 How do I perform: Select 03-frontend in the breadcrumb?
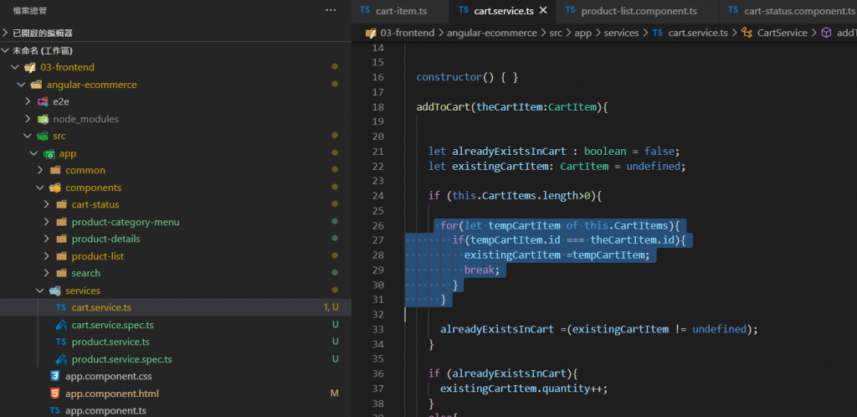408,33
